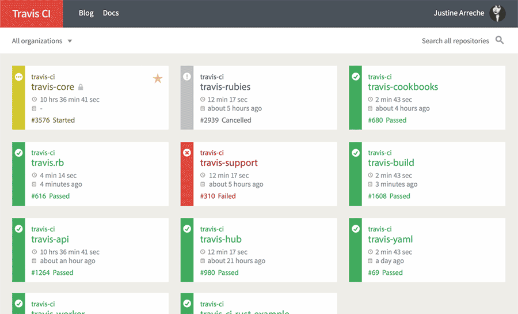The width and height of the screenshot is (518, 314).
Task: Click the started status icon on travis-core
Action: pos(18,77)
